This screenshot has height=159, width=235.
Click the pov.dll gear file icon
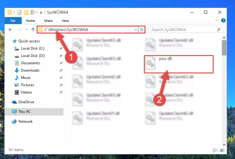[150, 63]
